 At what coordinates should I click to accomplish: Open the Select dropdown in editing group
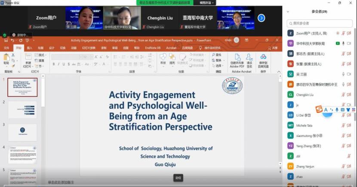[x=218, y=66]
